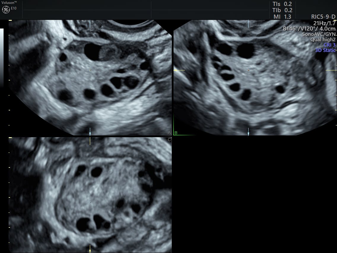The height and width of the screenshot is (253, 337).
Task: Click the blue axis arrow below pane A
Action: 90,131
